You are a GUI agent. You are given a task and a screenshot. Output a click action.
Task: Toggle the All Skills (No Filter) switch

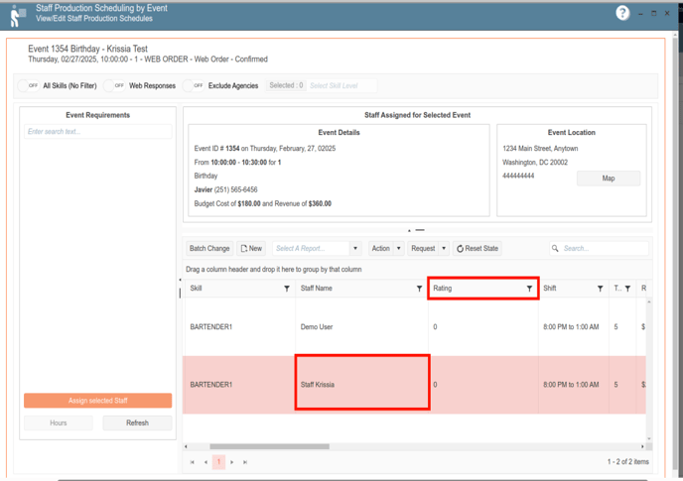point(30,86)
